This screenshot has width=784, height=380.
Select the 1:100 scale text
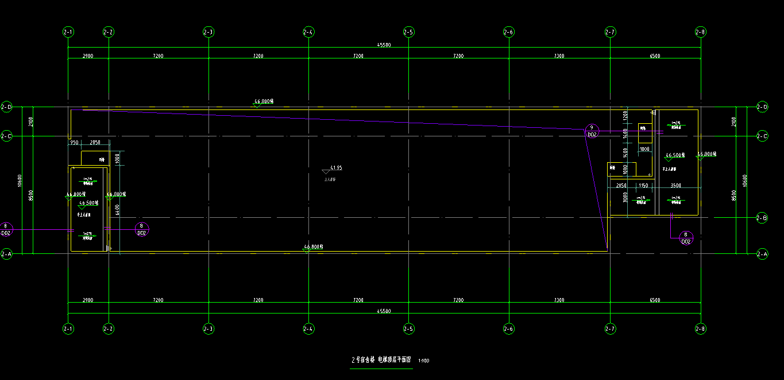click(x=424, y=361)
